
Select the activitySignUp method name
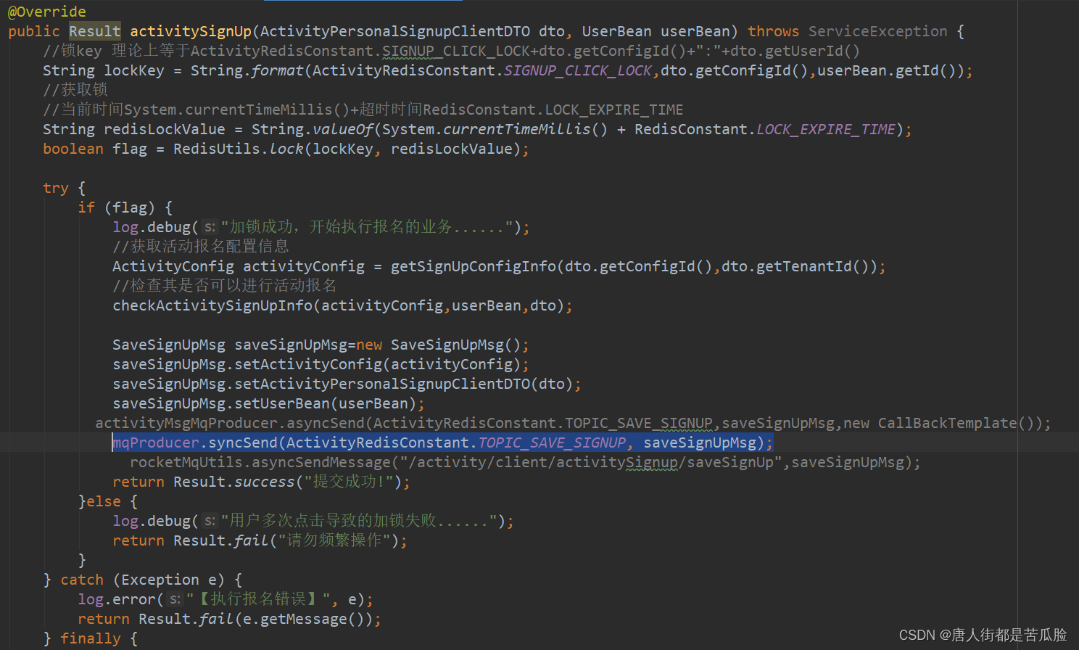[191, 31]
